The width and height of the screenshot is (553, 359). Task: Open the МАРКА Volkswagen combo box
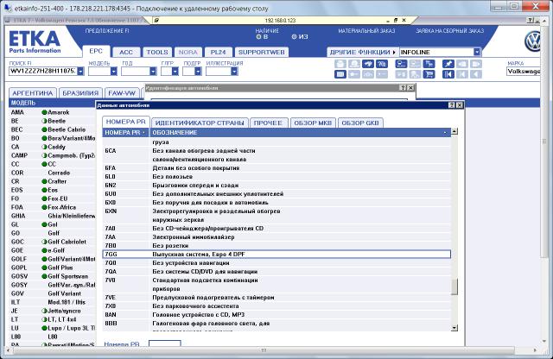pyautogui.click(x=524, y=72)
